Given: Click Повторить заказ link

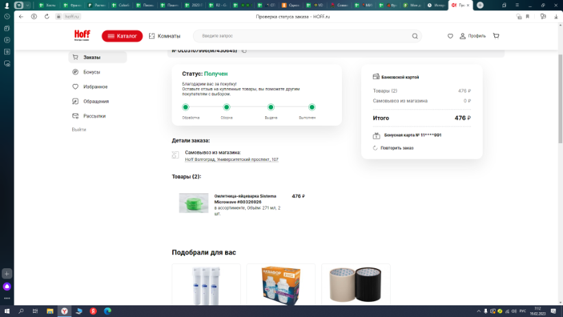Looking at the screenshot, I should [397, 148].
